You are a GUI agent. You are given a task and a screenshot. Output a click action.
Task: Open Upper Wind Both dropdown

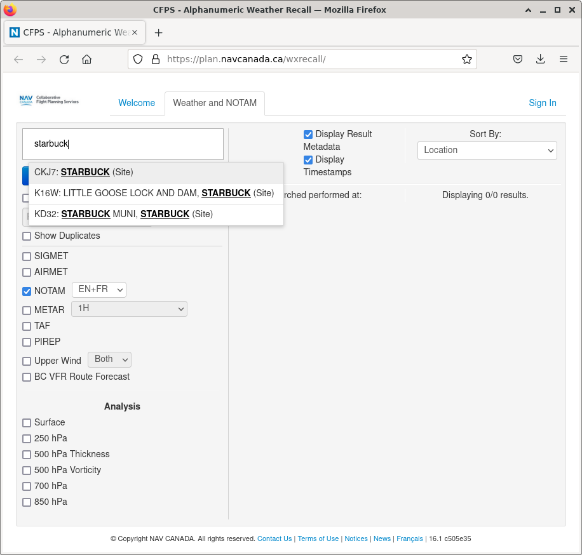(109, 359)
